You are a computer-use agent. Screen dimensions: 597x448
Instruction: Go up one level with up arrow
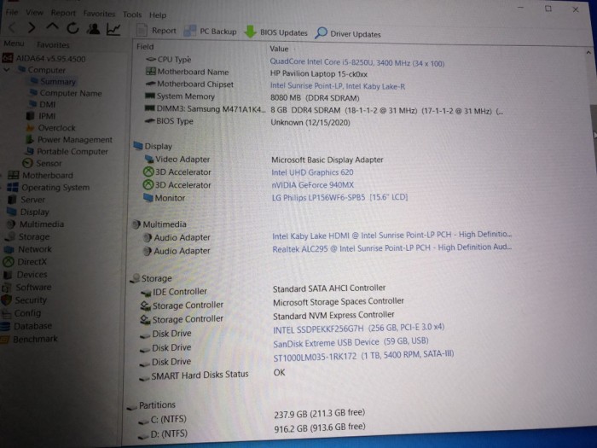(52, 27)
